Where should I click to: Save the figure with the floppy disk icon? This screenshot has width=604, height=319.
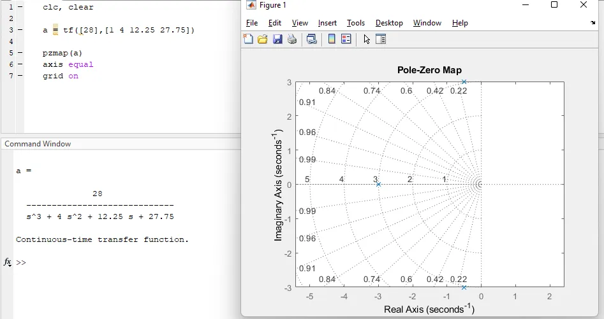277,39
